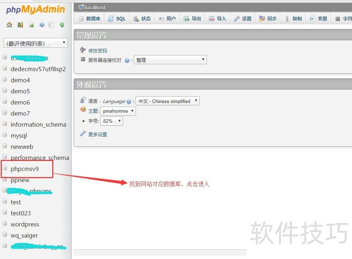The image size is (352, 259).
Task: Open the demo6 database
Action: pos(20,102)
